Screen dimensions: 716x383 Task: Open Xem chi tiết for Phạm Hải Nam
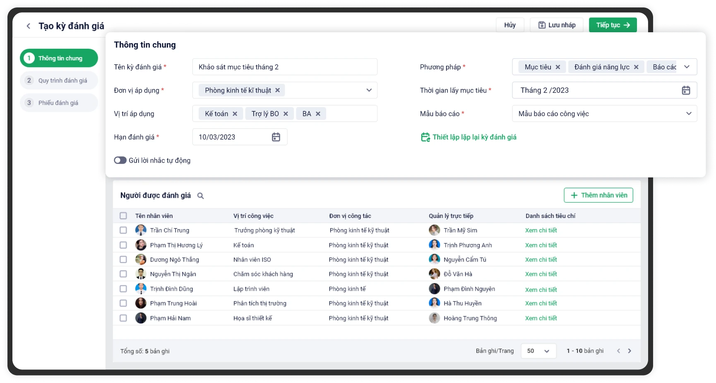coord(541,318)
